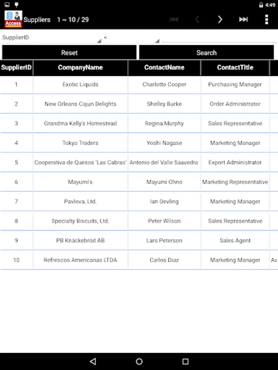This screenshot has height=370, width=278.
Task: Open the Tokyo Traders supplier row
Action: (x=80, y=143)
